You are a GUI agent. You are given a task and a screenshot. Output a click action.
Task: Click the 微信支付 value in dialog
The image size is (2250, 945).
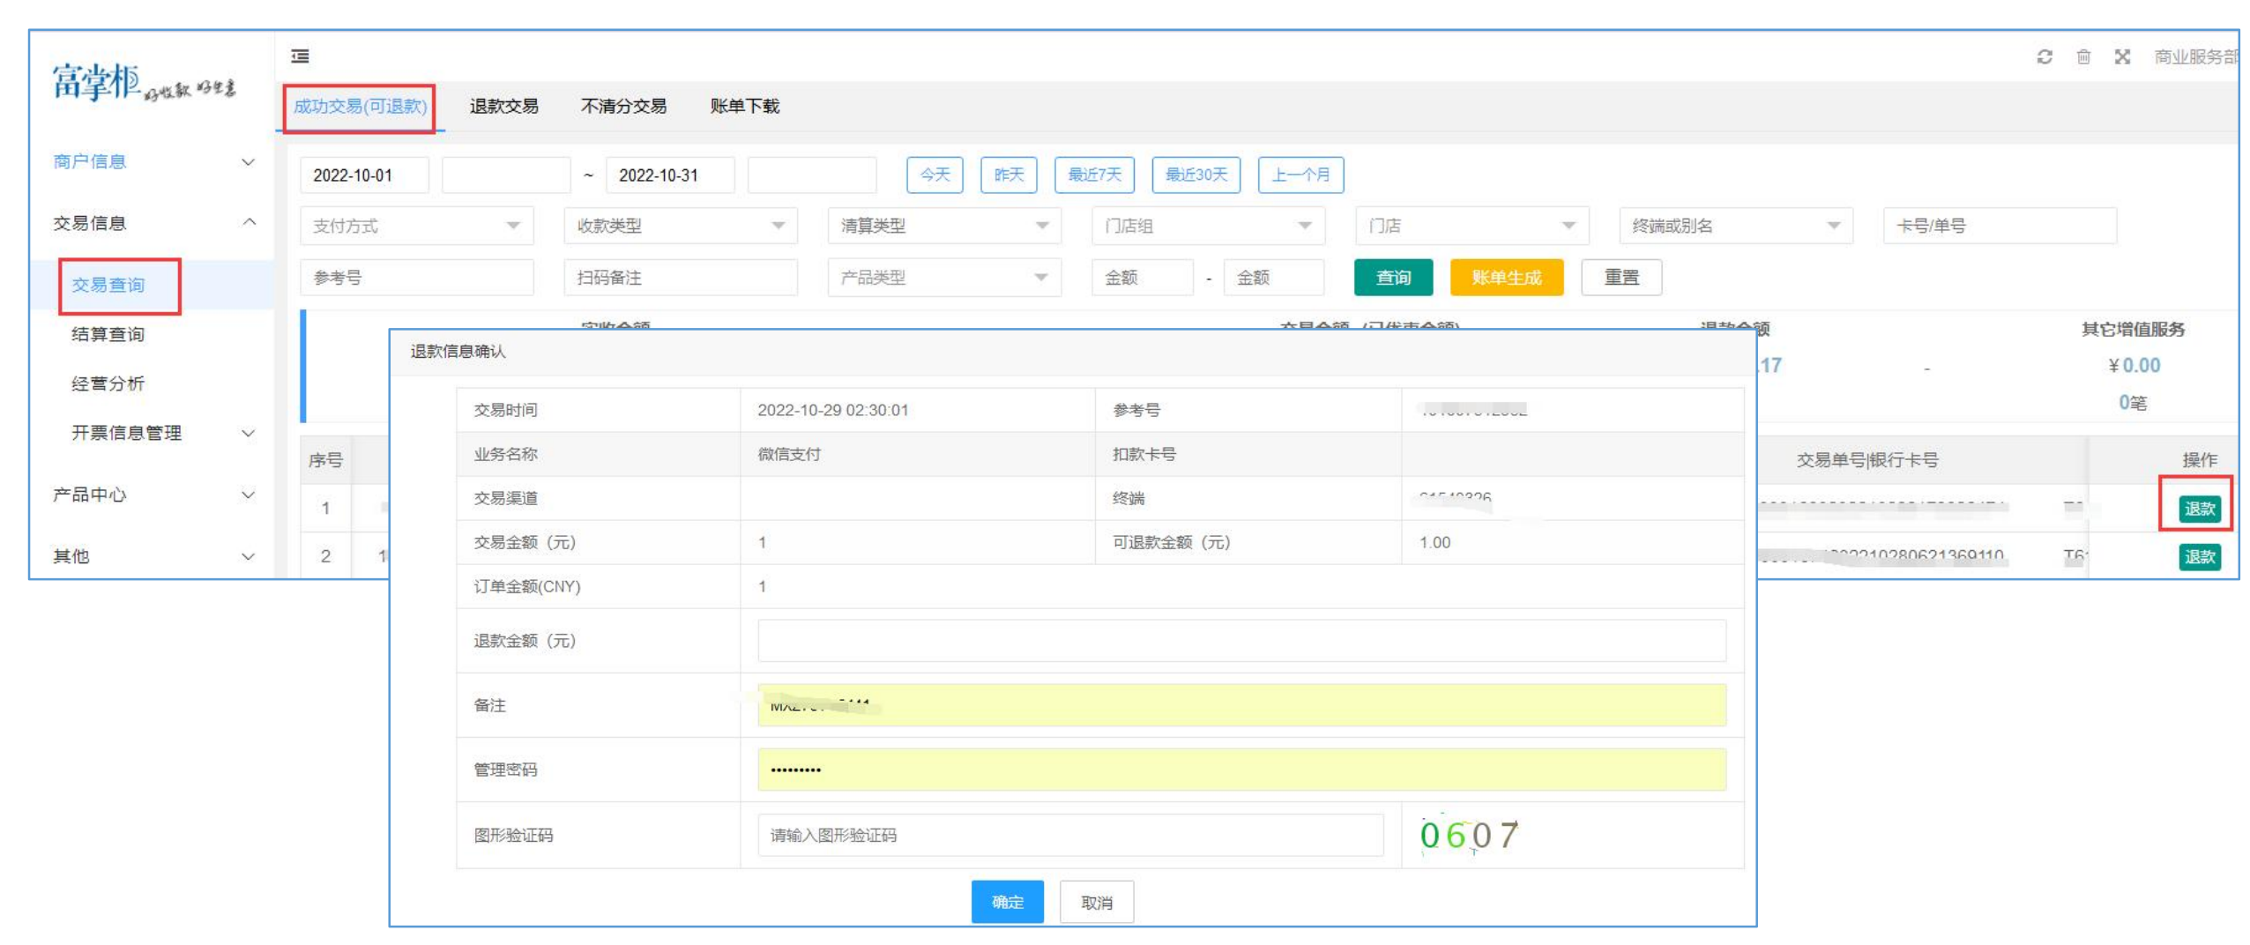[788, 454]
